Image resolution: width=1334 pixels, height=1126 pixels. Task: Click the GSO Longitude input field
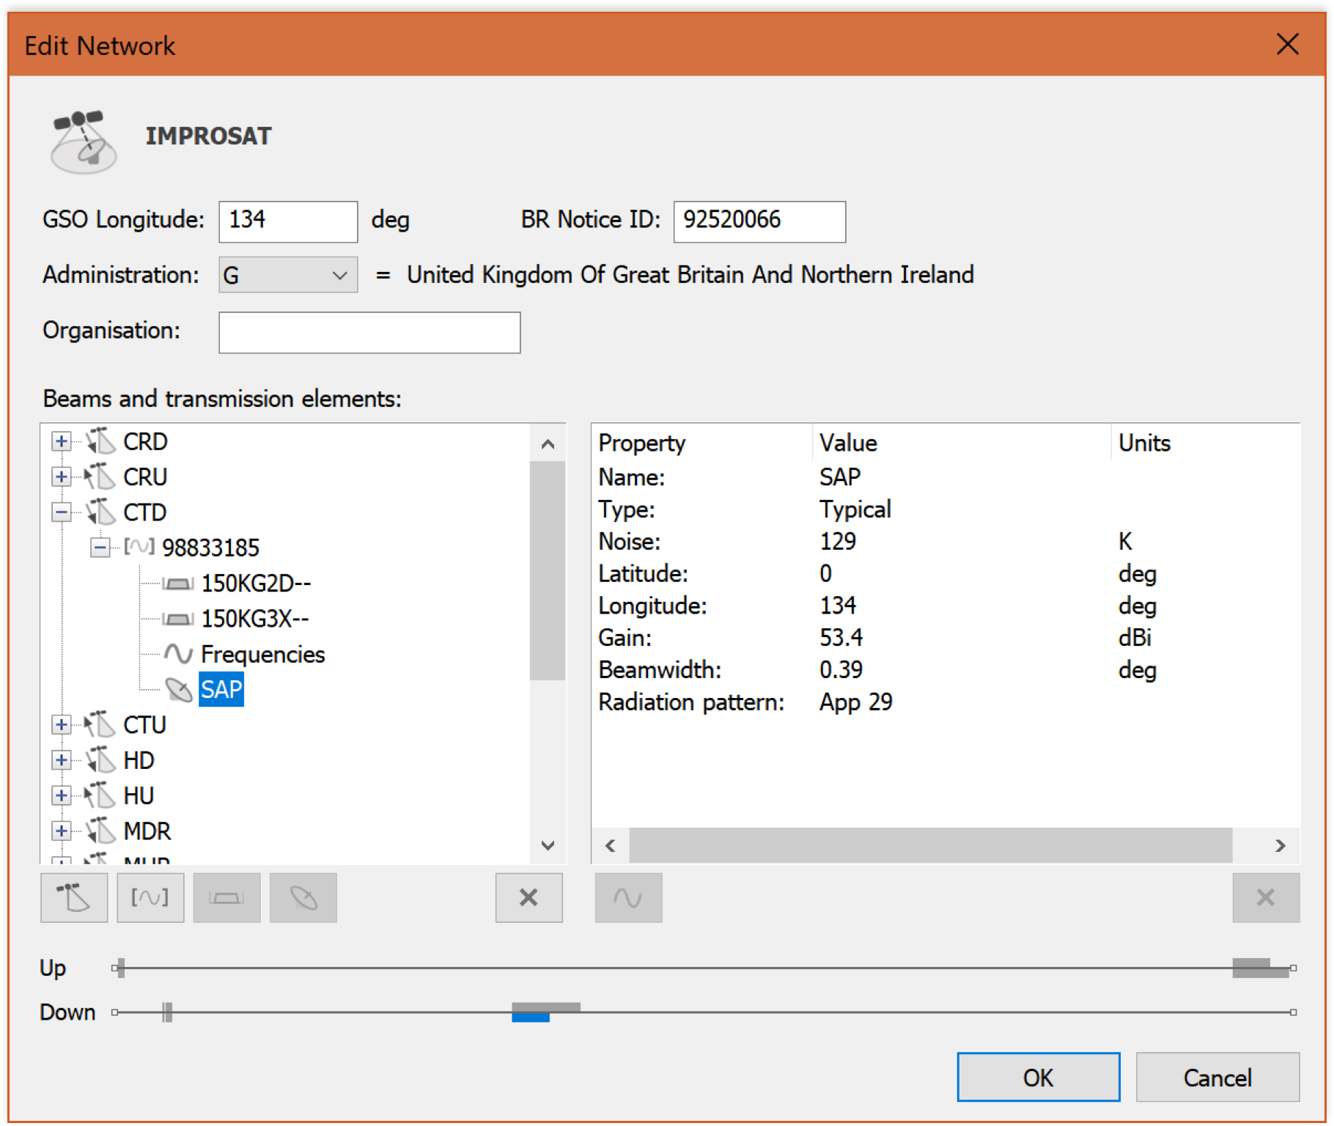(288, 221)
